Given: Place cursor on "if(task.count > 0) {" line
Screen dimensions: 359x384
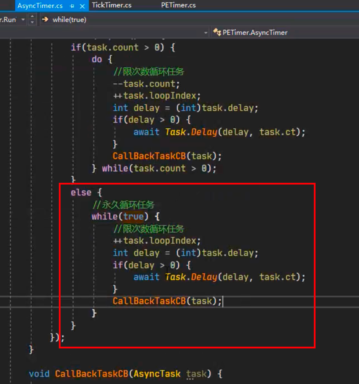Looking at the screenshot, I should tap(123, 47).
